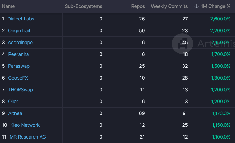The width and height of the screenshot is (235, 143).
Task: Select Paraswap 1,500.0% change value
Action: (221, 66)
